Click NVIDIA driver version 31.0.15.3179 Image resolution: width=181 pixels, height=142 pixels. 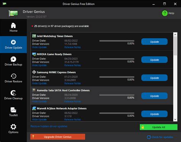[x=71, y=62]
